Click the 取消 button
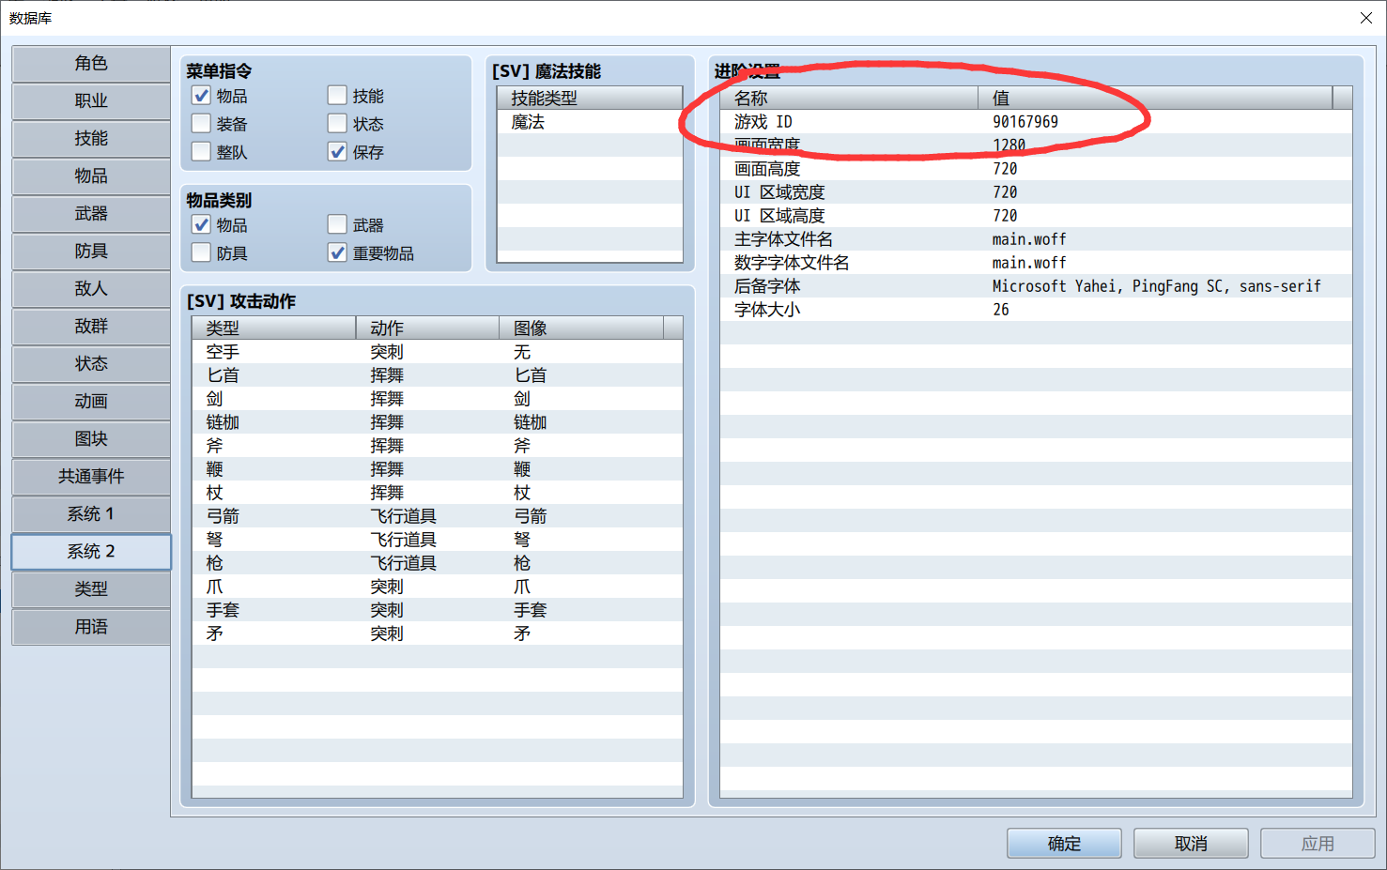Viewport: 1387px width, 870px height. tap(1191, 844)
